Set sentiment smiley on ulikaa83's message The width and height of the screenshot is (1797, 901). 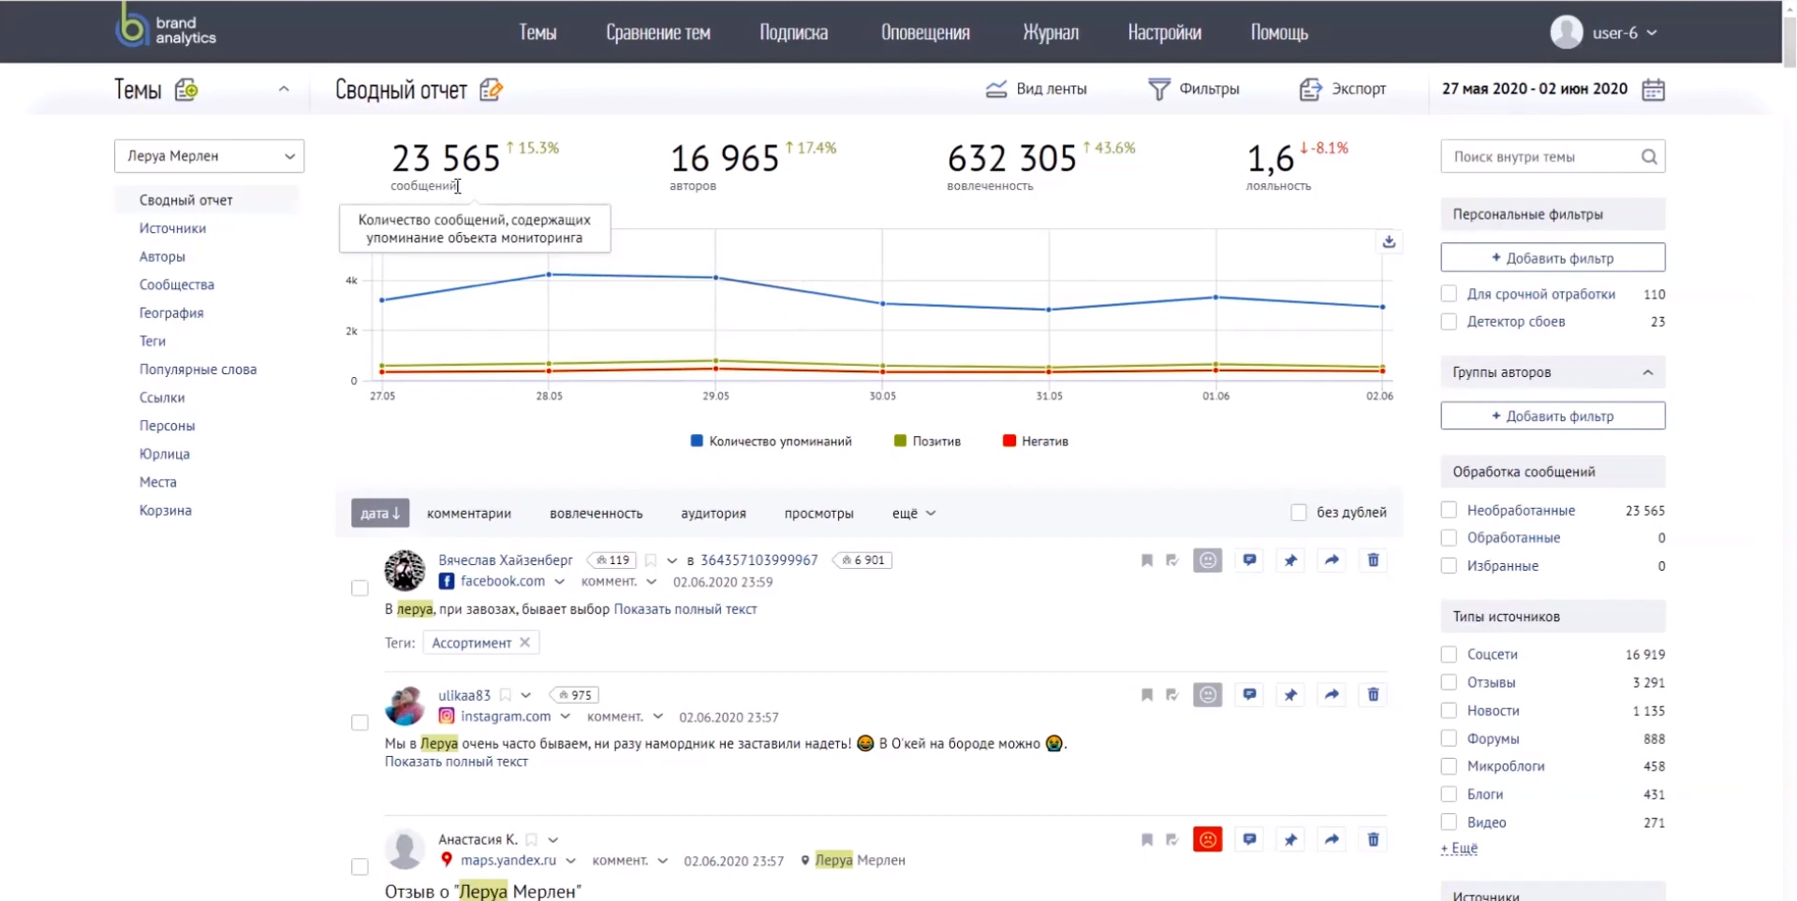[x=1208, y=695]
